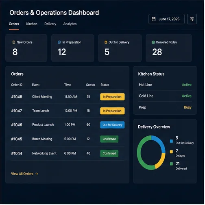
Task: Click the Event column header
Action: [36, 85]
